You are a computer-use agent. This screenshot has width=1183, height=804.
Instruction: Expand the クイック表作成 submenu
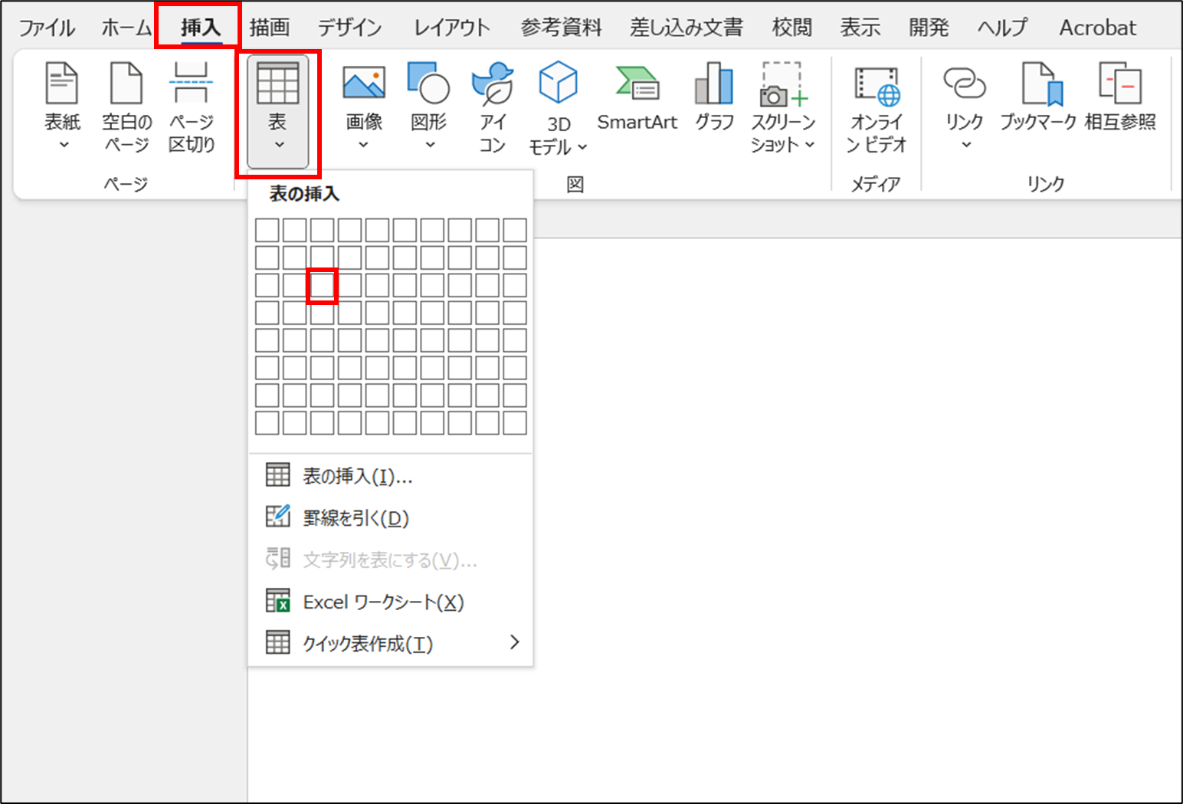514,642
